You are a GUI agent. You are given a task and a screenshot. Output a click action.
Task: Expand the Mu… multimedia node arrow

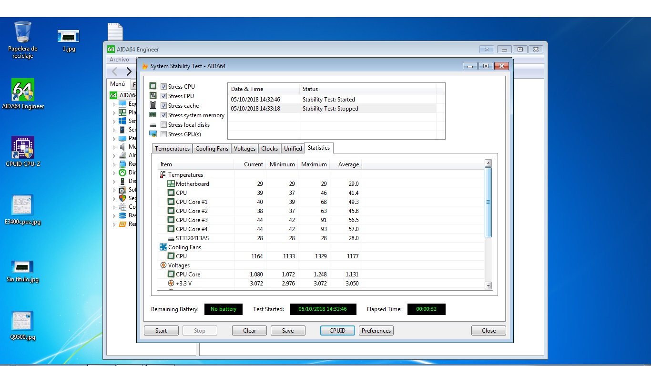[114, 147]
